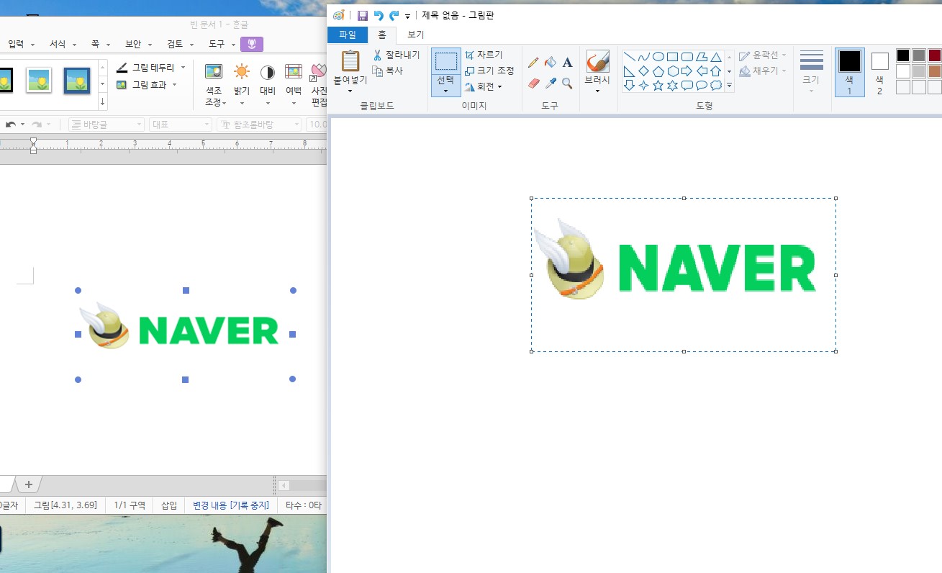Expand the 브러시 dropdown arrow
The width and height of the screenshot is (942, 573).
coord(597,91)
